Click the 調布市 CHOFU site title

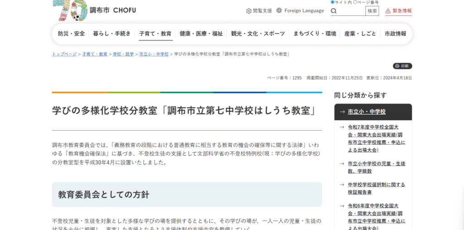pos(113,10)
